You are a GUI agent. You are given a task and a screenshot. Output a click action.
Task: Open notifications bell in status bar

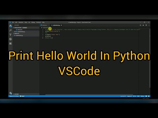149,96
